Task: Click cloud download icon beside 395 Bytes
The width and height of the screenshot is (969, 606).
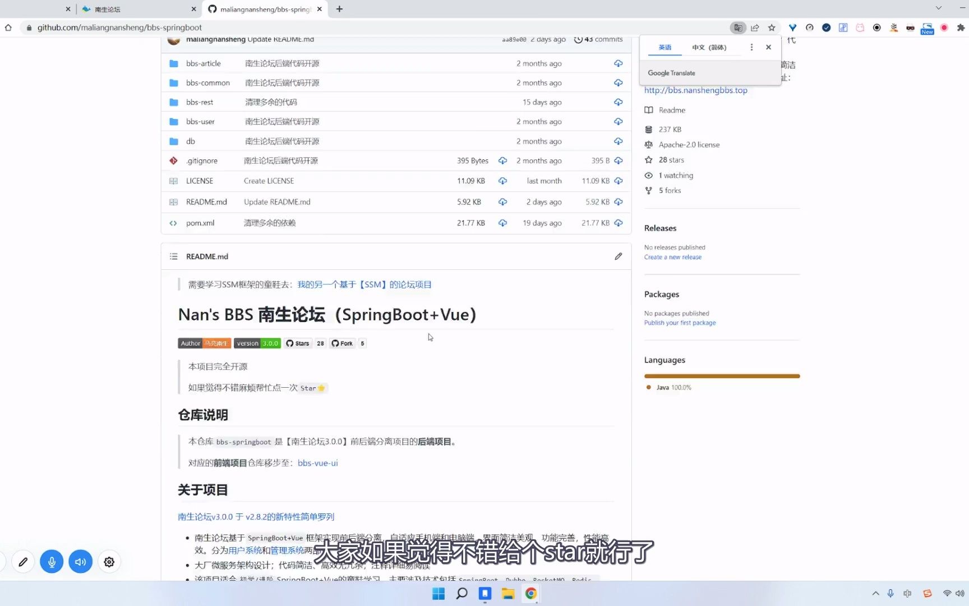Action: (502, 160)
